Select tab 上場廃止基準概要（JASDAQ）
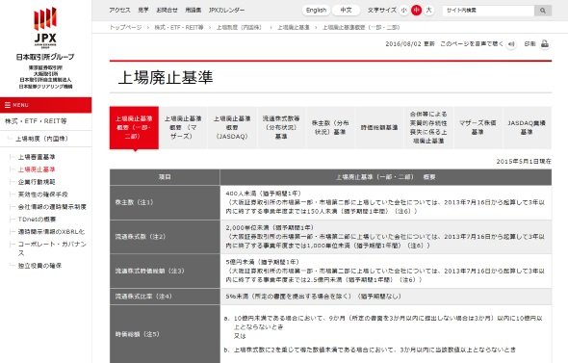 pos(232,127)
